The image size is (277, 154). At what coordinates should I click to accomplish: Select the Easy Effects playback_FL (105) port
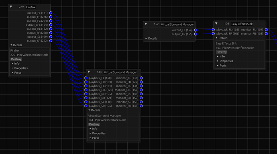click(214, 30)
